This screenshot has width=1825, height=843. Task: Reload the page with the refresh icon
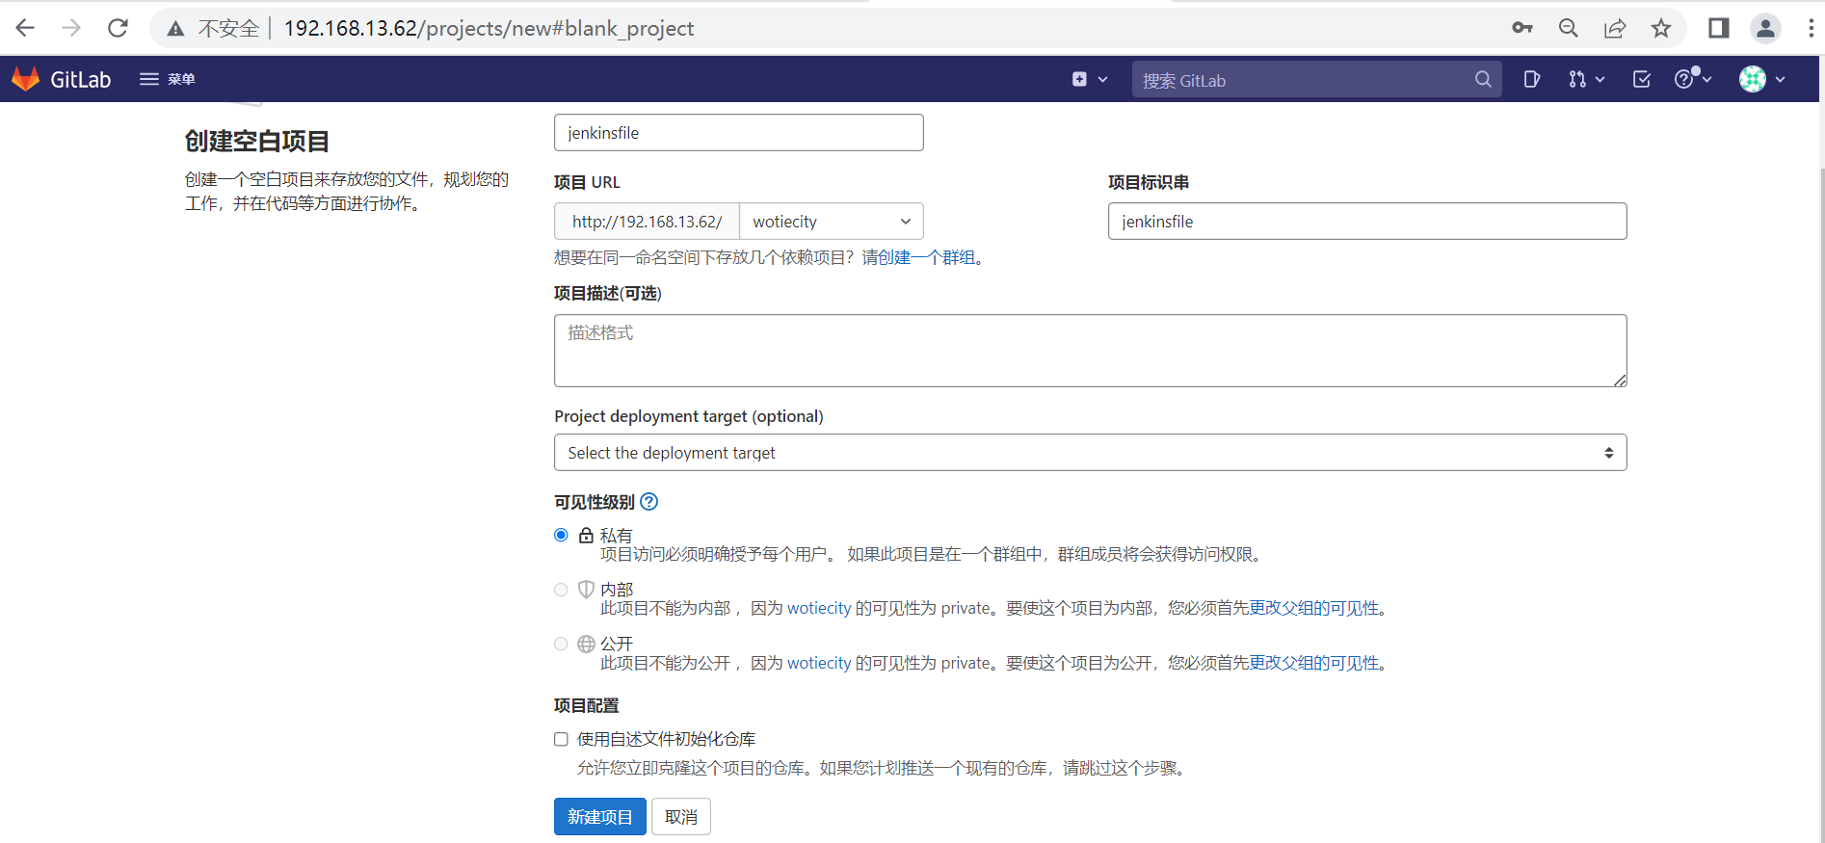pyautogui.click(x=118, y=28)
